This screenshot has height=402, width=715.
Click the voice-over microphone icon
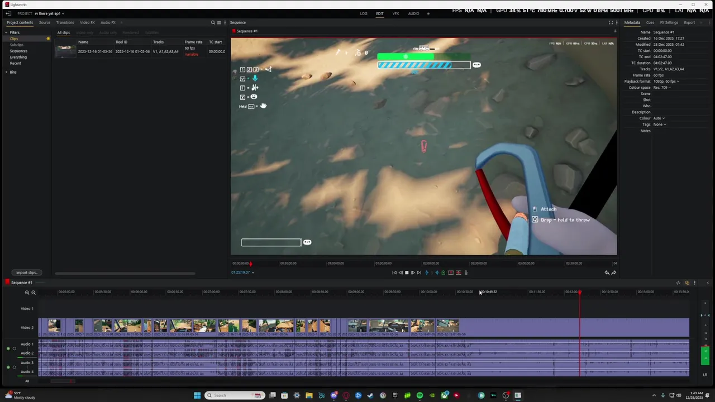[x=466, y=272]
